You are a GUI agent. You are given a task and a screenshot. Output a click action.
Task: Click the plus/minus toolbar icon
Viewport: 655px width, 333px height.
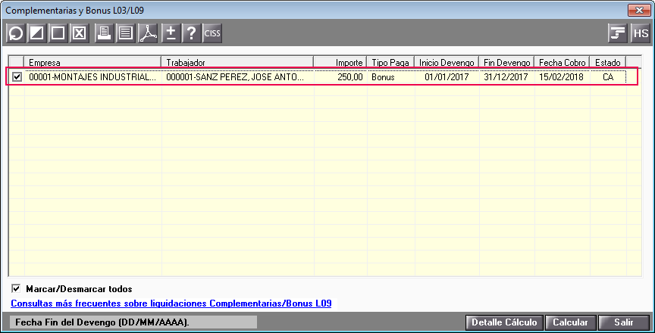click(171, 33)
